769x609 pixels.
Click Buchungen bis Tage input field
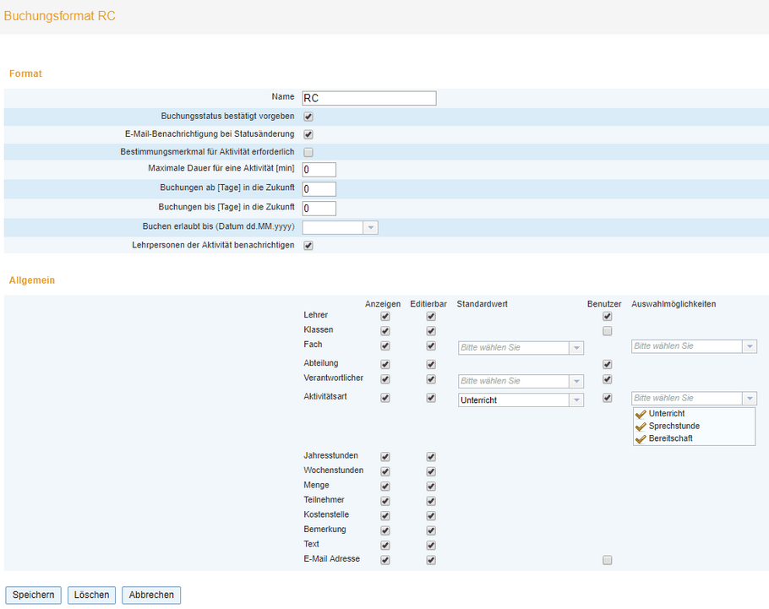click(319, 209)
